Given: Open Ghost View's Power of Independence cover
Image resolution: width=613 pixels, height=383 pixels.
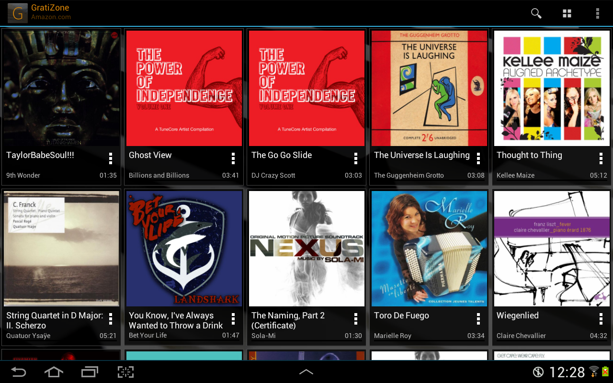Looking at the screenshot, I should [x=184, y=88].
